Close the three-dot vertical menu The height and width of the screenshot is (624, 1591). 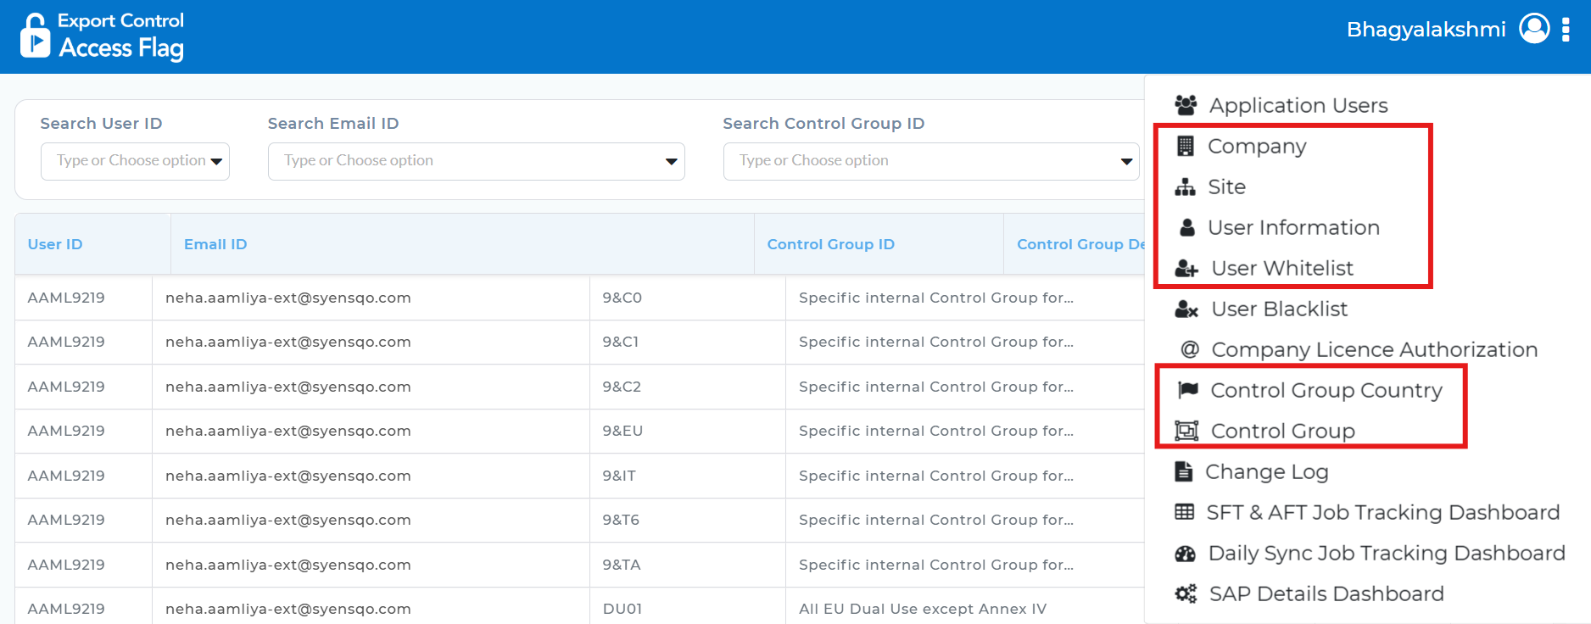coord(1566,29)
